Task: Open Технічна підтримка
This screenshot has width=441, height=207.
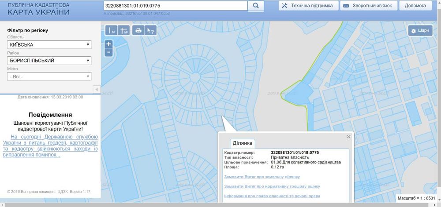Action: pyautogui.click(x=308, y=6)
